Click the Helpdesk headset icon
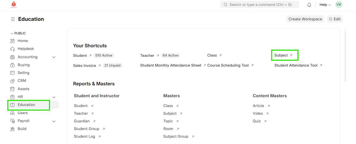356x144 pixels. tap(12, 49)
